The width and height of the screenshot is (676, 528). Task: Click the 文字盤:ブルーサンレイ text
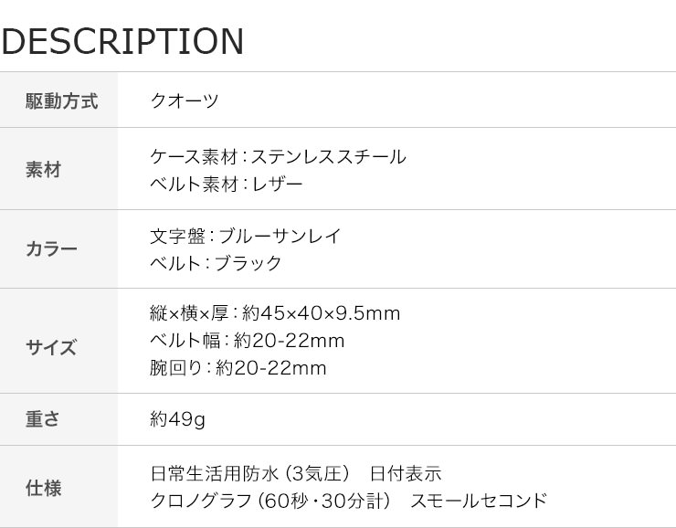pos(246,236)
